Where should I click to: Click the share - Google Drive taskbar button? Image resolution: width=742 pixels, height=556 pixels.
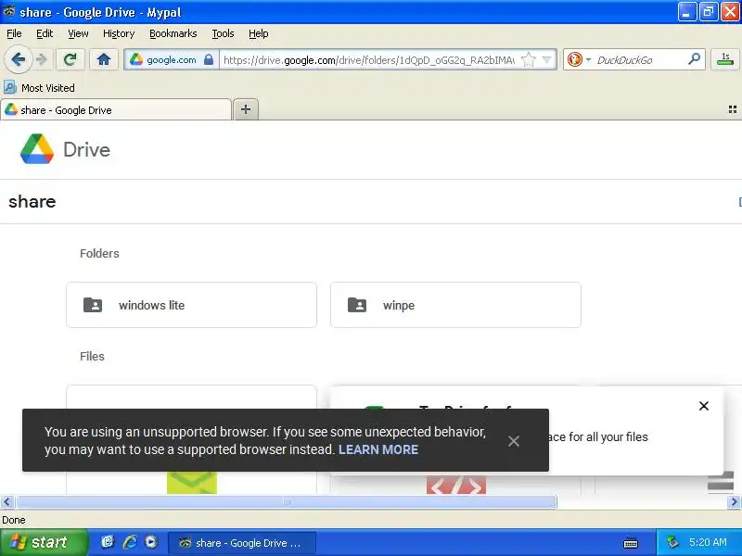(242, 543)
